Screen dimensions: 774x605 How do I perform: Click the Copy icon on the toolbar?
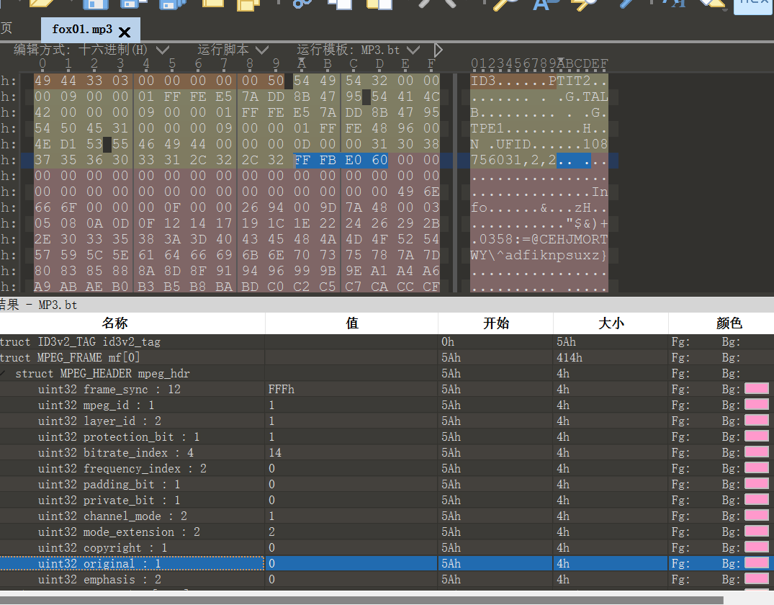[340, 6]
